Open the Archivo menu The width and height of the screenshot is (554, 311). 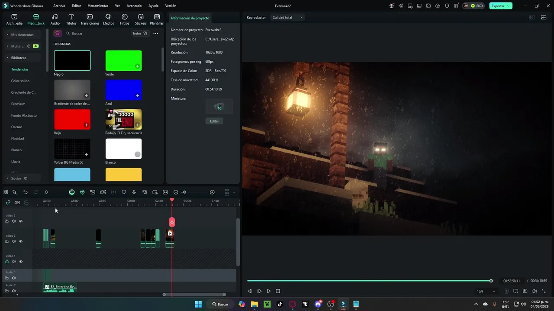tap(59, 6)
